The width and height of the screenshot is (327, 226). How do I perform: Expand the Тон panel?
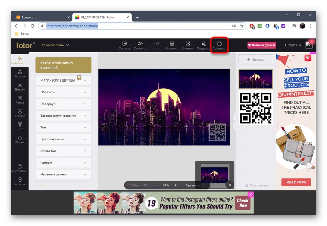click(63, 127)
